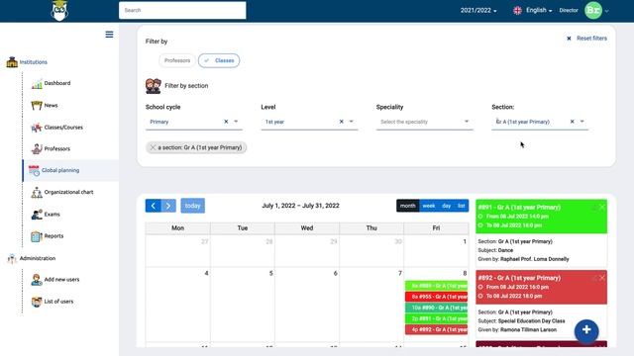Screen dimensions: 634x356
Task: Open List of users page
Action: [x=53, y=301]
